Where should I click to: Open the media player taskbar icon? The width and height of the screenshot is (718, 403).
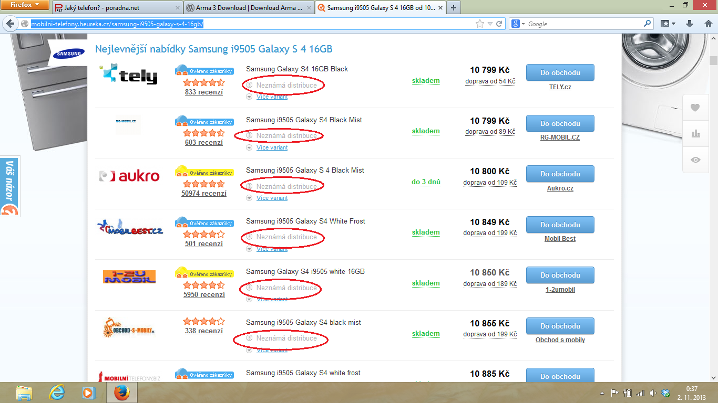point(88,392)
